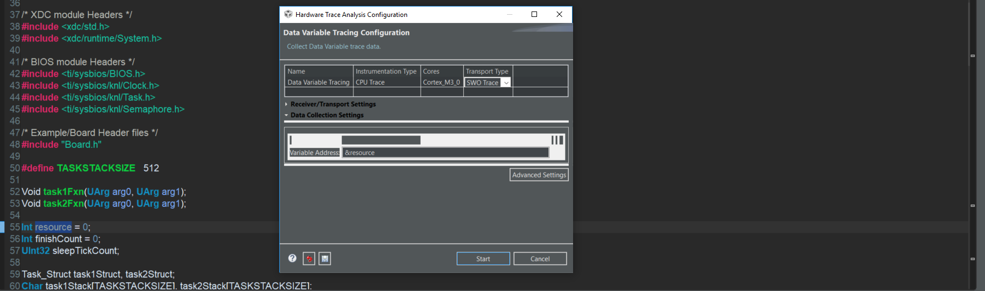Click the Variable Address input field
The image size is (985, 291).
click(446, 153)
